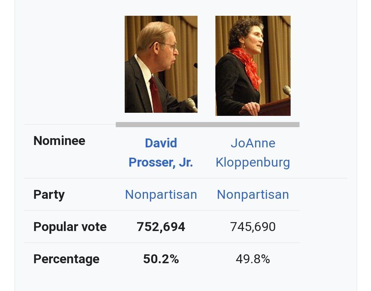This screenshot has height=291, width=371.
Task: Open David Prosser's portrait photo
Action: click(x=161, y=64)
